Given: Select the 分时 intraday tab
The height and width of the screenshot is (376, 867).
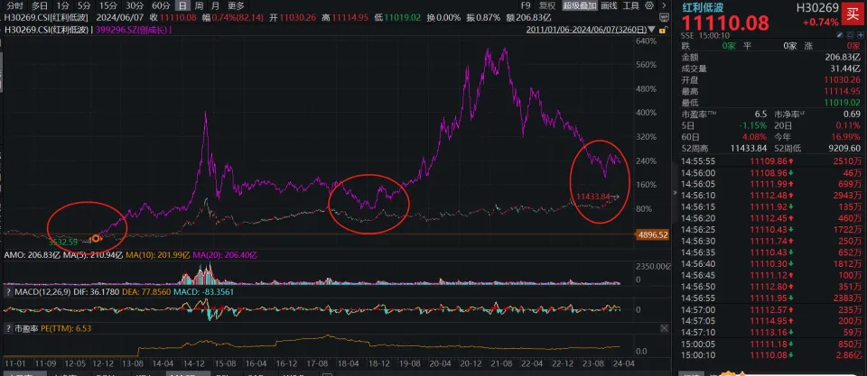Looking at the screenshot, I should pos(14,5).
